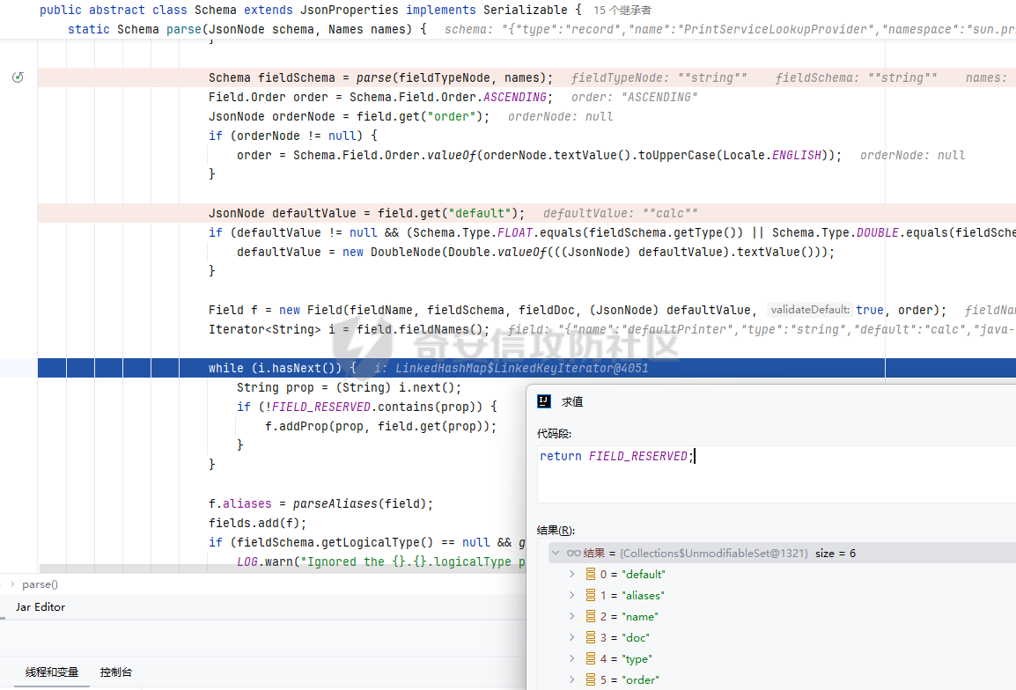Click the glasses watch icon beside result
The height and width of the screenshot is (690, 1016).
tap(573, 554)
